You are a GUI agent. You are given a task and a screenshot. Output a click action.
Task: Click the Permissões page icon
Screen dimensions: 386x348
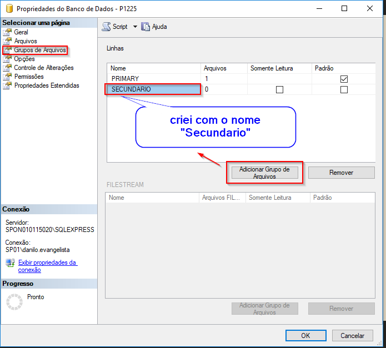[7, 77]
